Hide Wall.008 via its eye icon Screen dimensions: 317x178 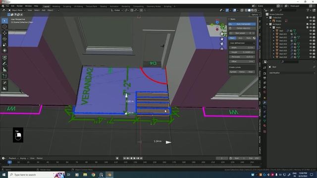(x=311, y=57)
